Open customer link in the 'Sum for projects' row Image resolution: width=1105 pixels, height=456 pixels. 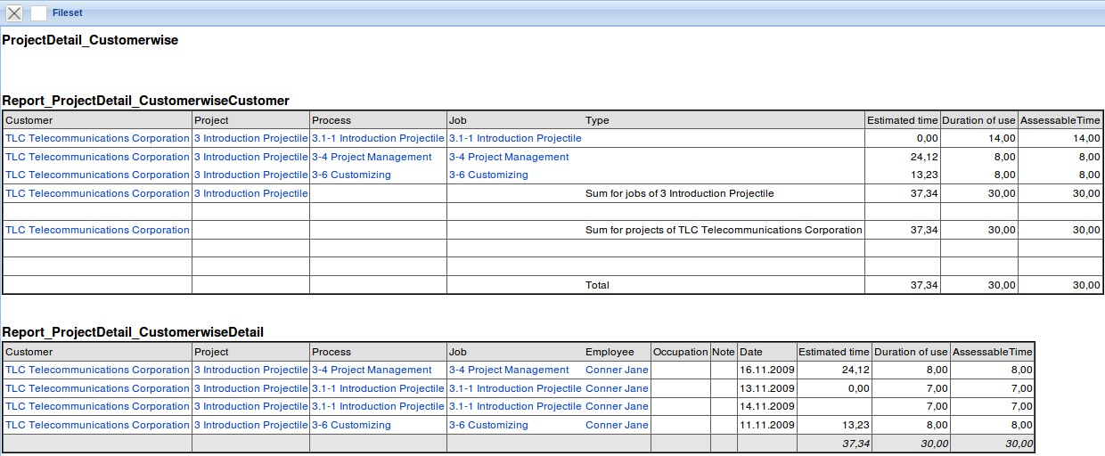pos(97,230)
